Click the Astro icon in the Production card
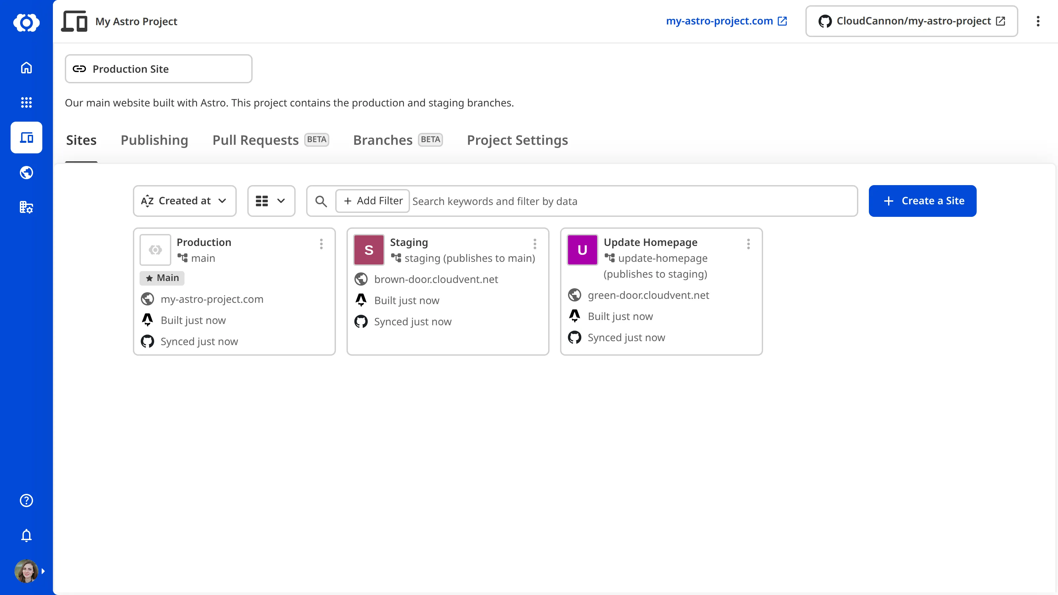 [147, 320]
